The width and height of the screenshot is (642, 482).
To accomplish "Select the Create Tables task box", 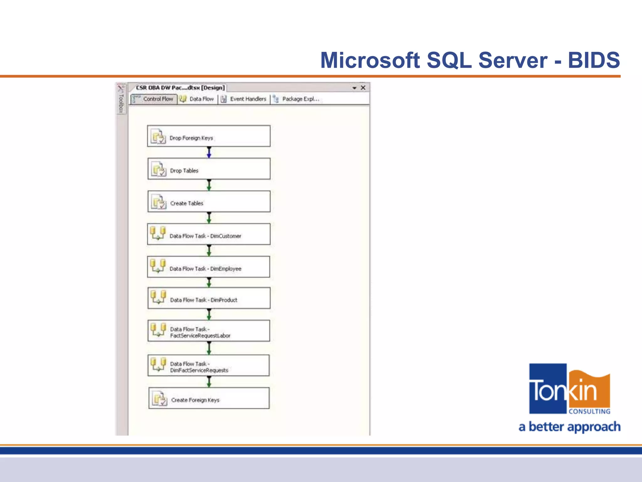I will coord(209,201).
